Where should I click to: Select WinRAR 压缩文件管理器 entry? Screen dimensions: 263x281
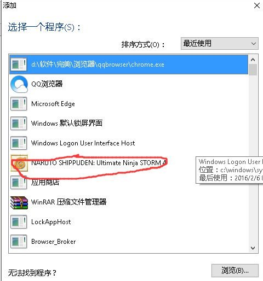coord(129,202)
